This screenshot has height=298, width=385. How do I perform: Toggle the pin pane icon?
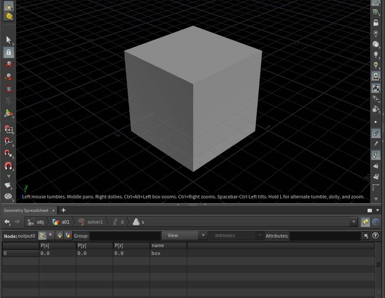click(365, 222)
